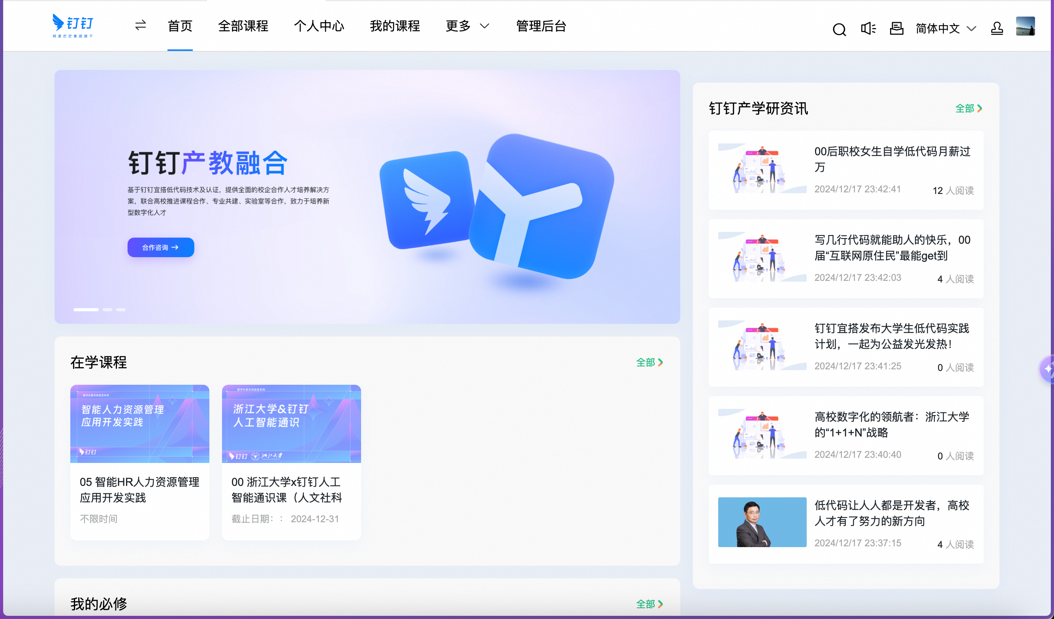Select the third banner carousel indicator

[x=121, y=310]
